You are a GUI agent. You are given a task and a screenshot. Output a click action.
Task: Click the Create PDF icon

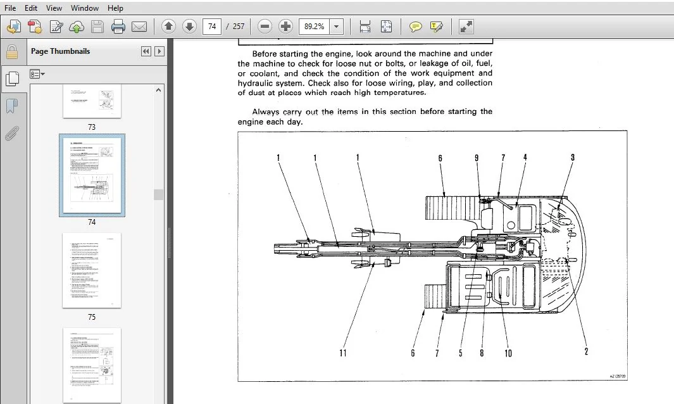click(35, 27)
